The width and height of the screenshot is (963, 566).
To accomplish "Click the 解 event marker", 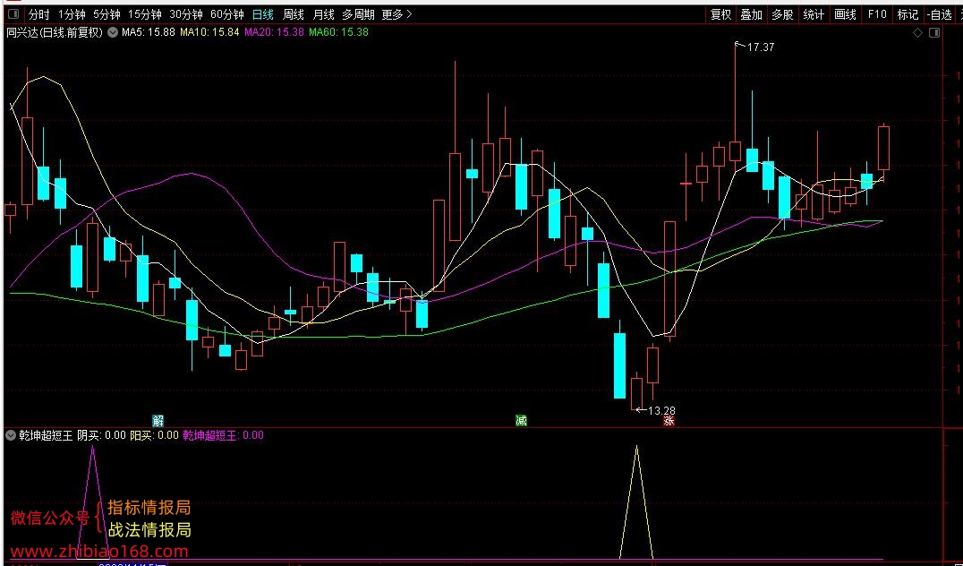I will tap(158, 421).
